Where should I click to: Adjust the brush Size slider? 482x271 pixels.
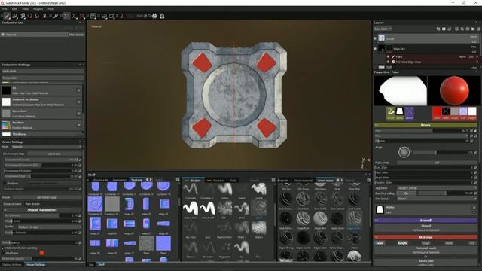coord(422,131)
